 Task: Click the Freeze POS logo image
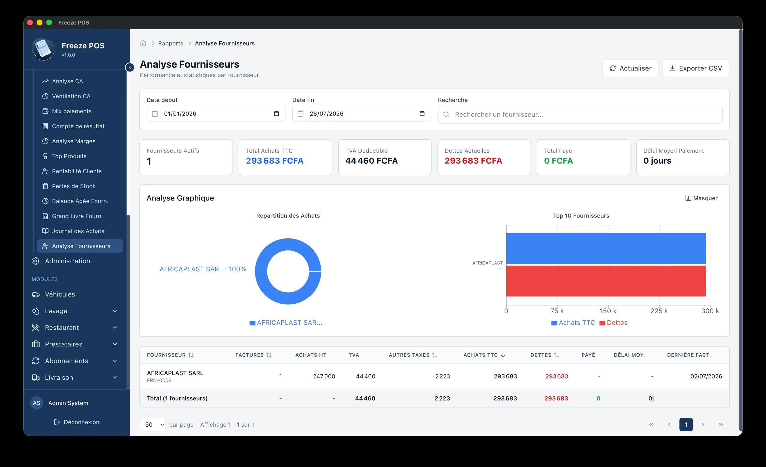point(43,49)
